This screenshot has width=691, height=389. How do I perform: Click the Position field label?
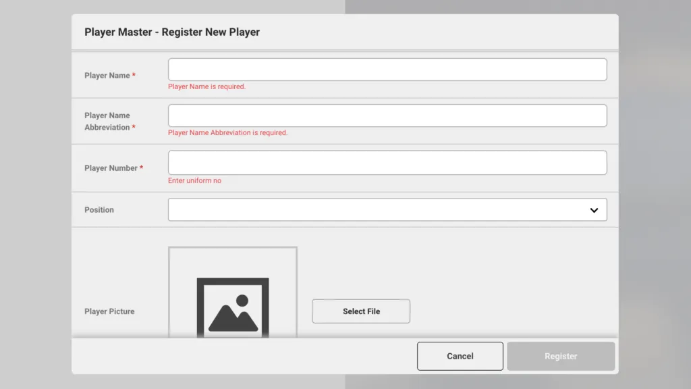99,210
